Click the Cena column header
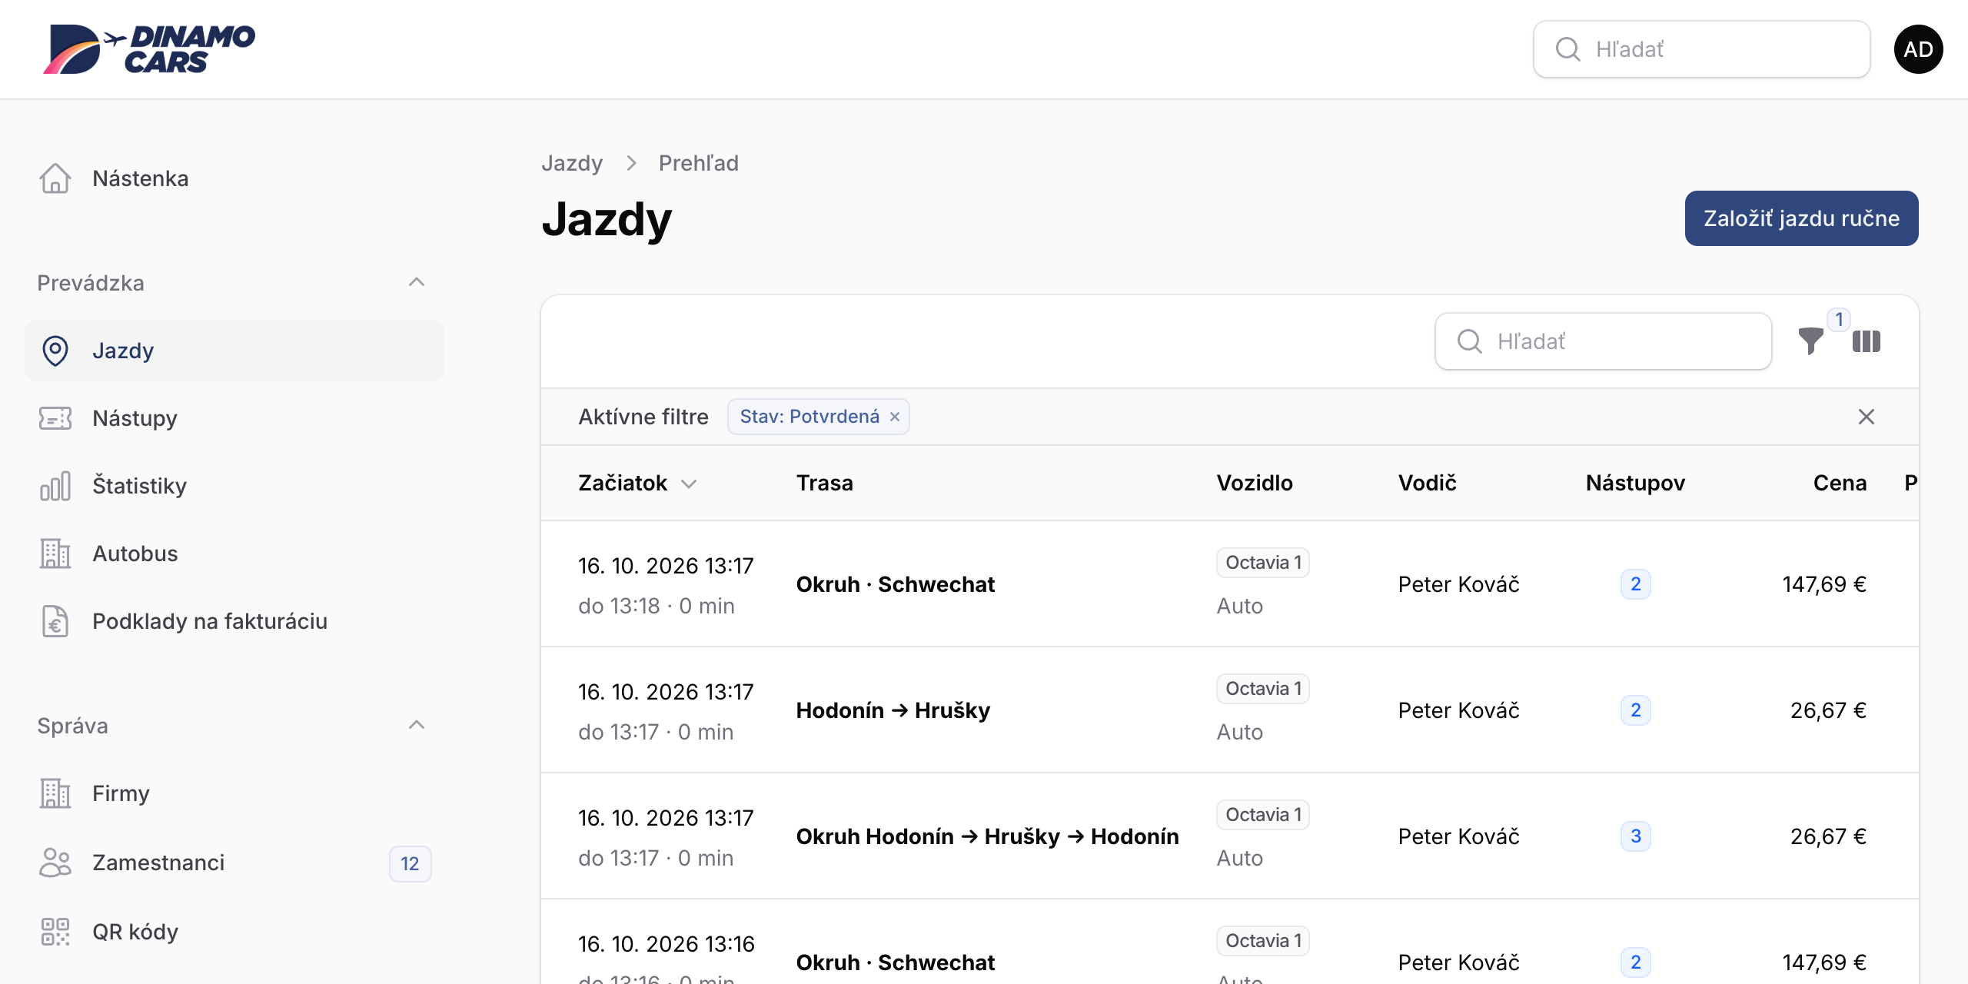The height and width of the screenshot is (984, 1968). [1840, 483]
